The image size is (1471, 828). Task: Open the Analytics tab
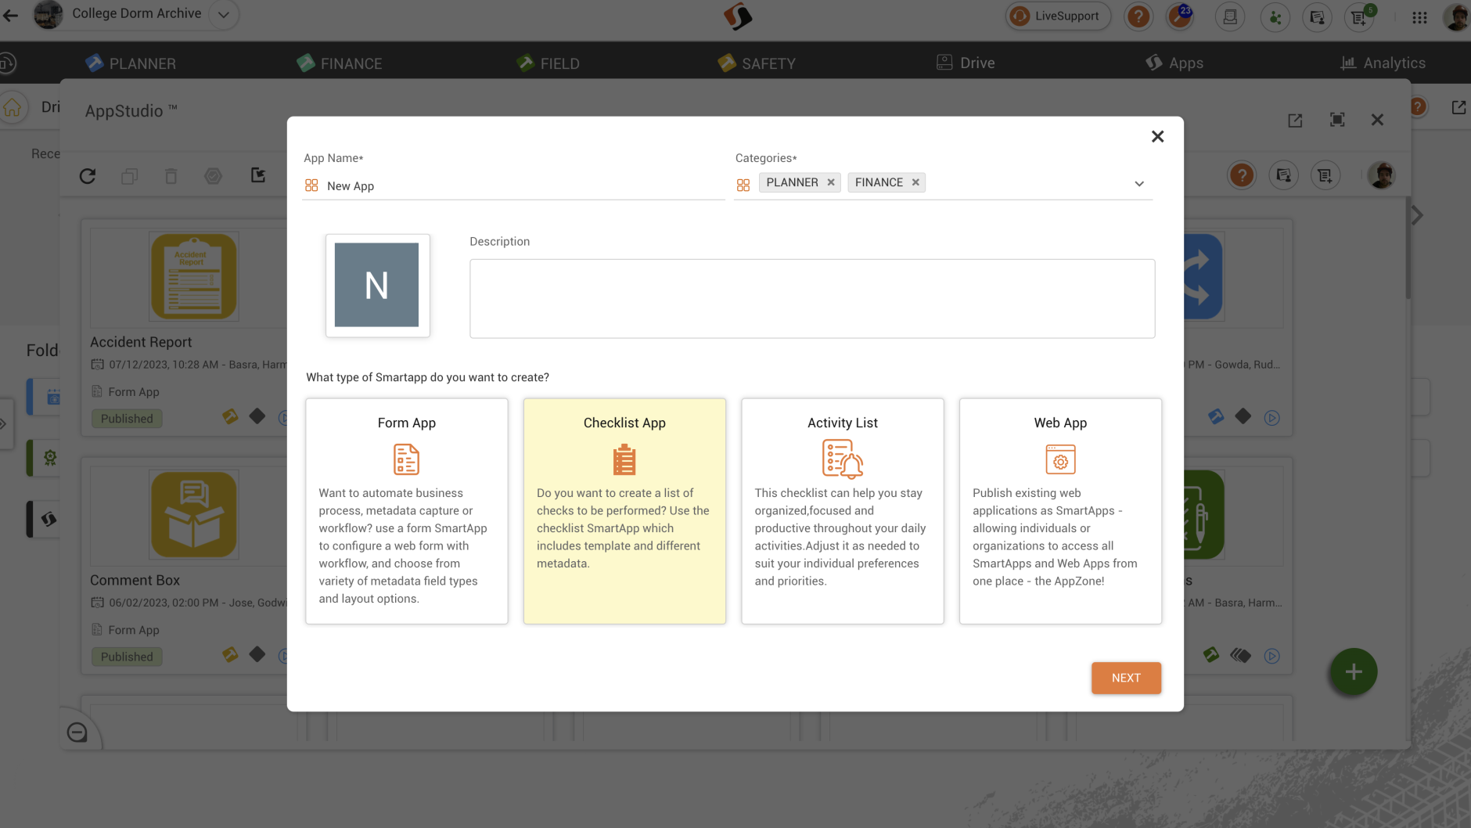click(x=1383, y=63)
